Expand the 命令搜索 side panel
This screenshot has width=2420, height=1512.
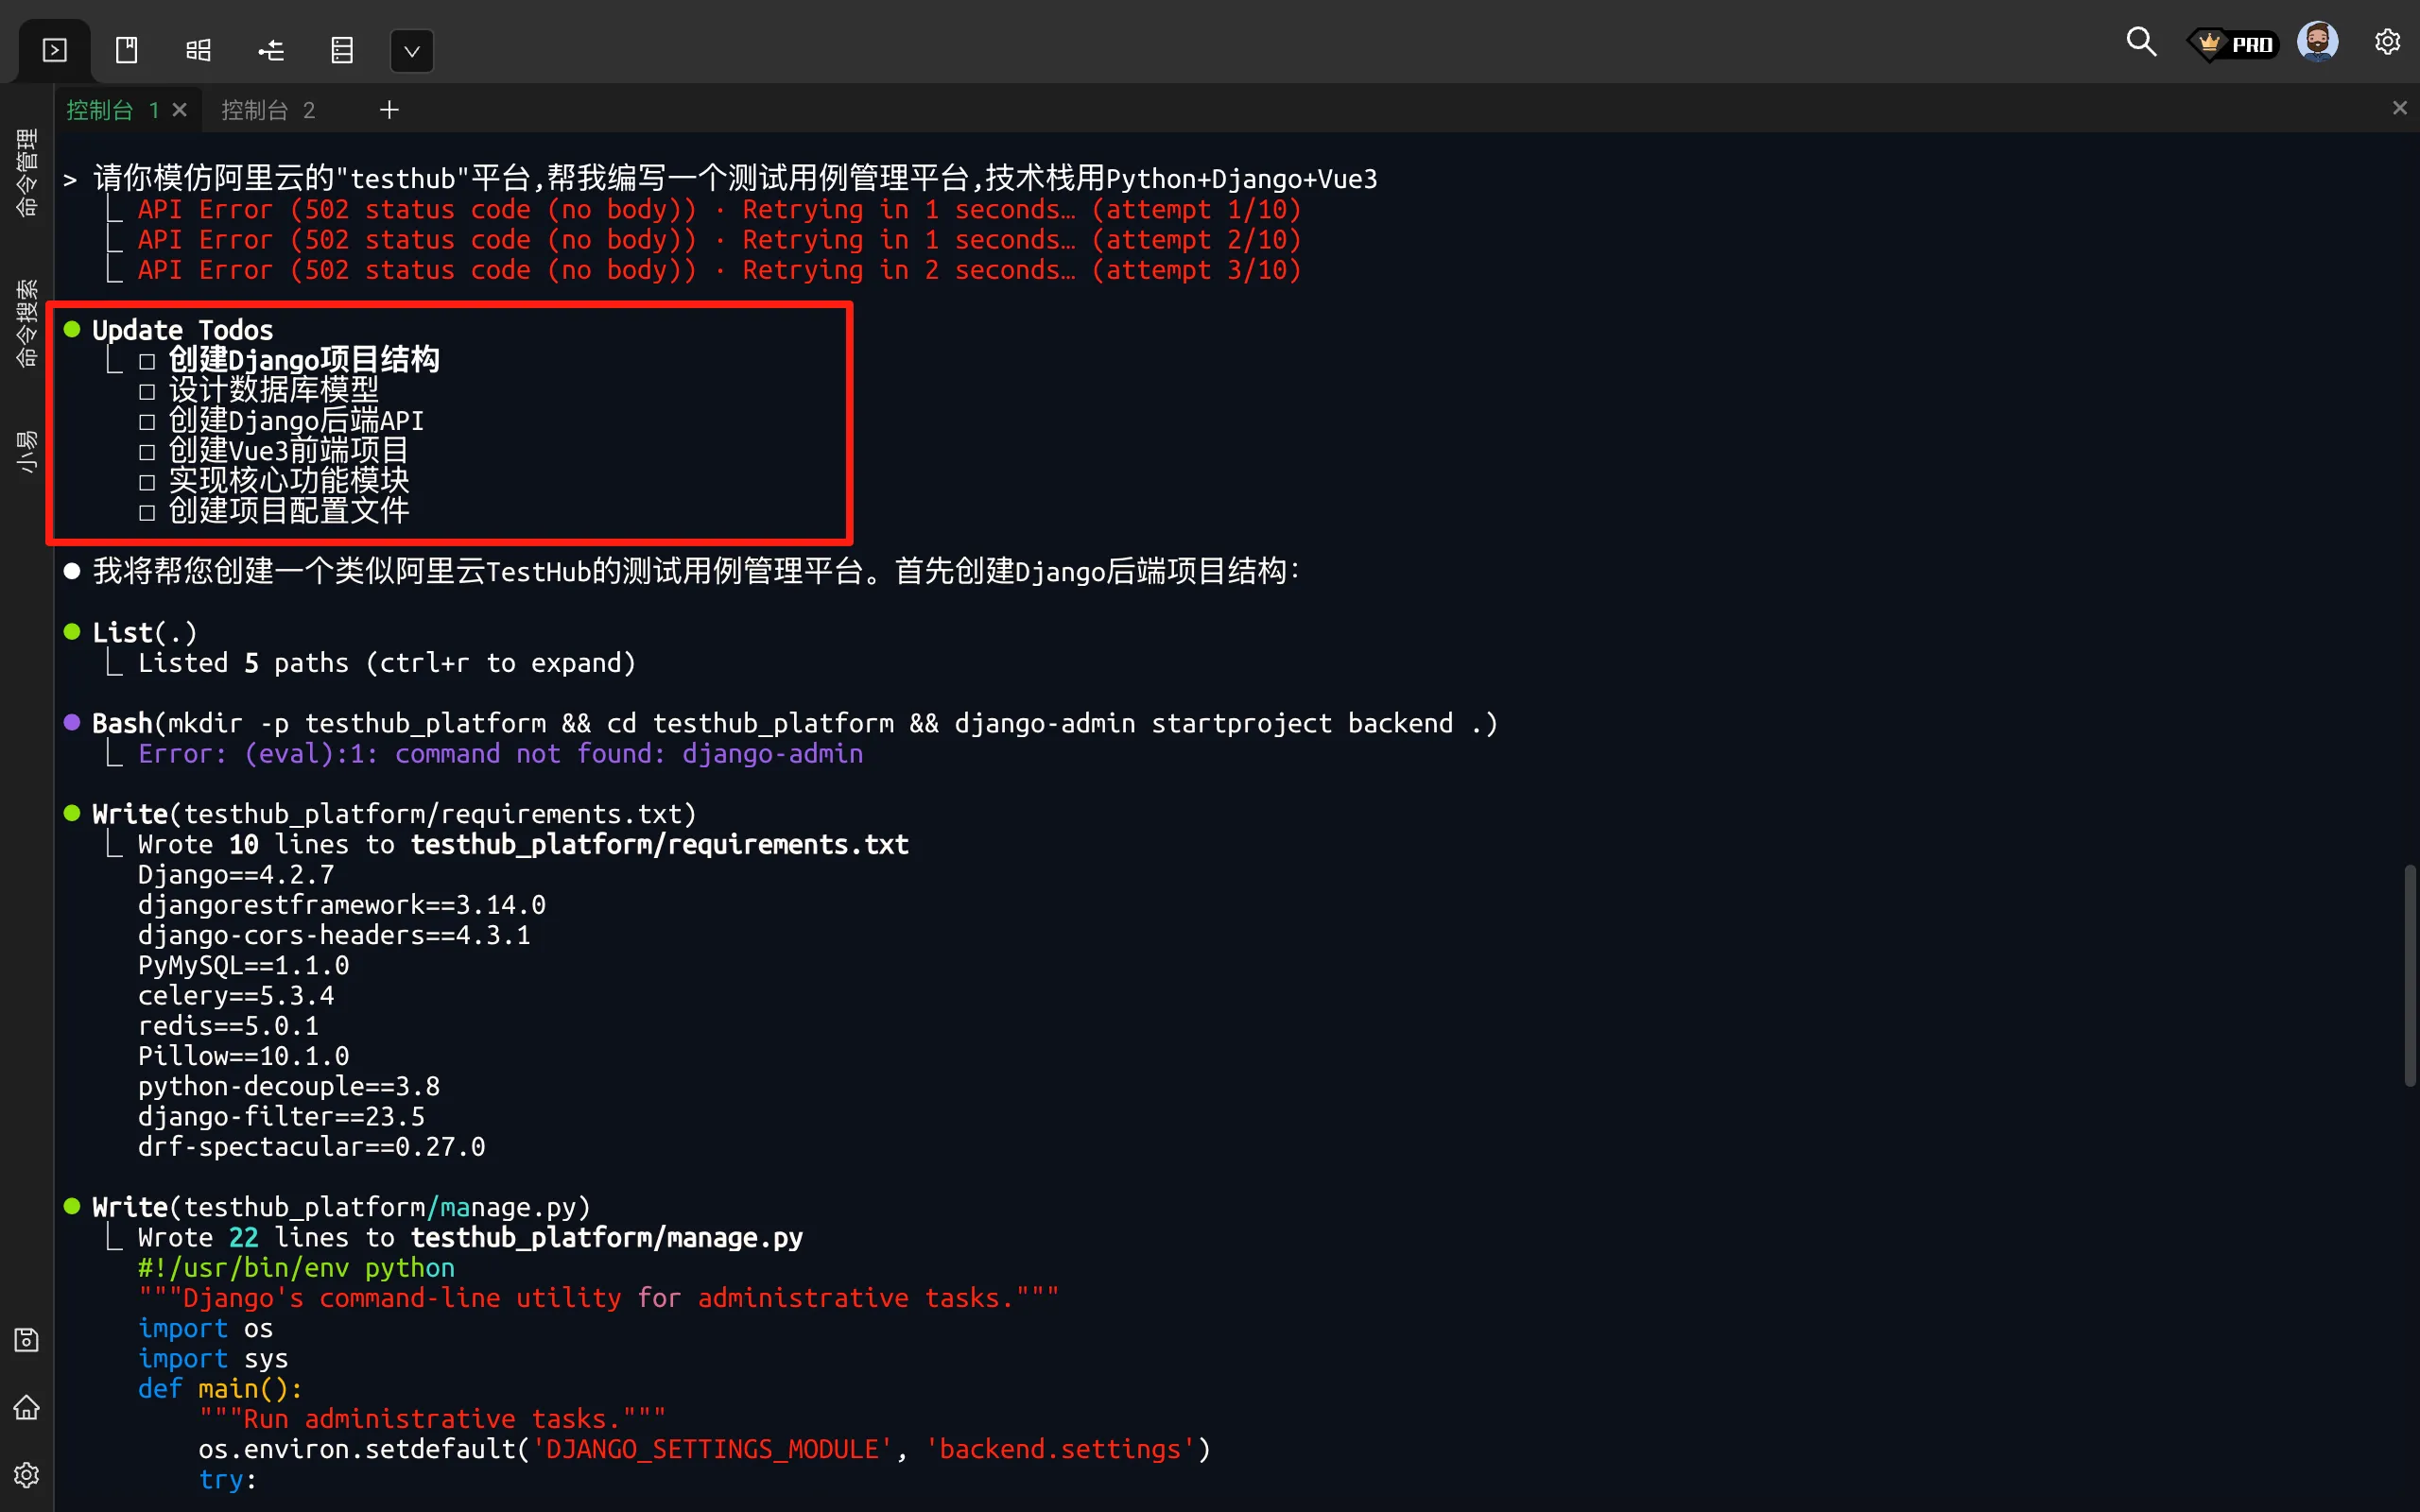pyautogui.click(x=27, y=322)
